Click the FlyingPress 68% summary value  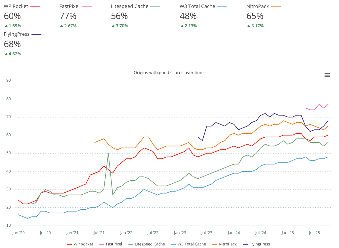click(x=12, y=44)
